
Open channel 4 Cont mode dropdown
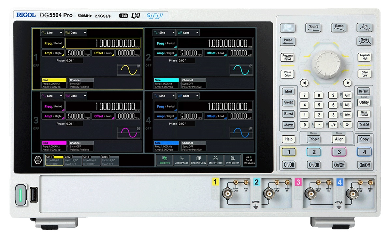click(x=188, y=96)
